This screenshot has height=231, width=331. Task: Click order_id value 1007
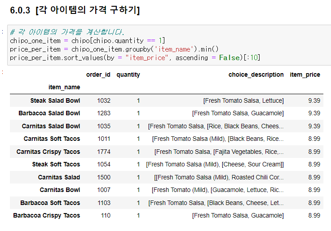(x=104, y=190)
